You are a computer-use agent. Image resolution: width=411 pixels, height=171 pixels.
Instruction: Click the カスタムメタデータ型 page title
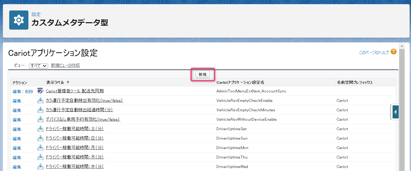pyautogui.click(x=70, y=23)
